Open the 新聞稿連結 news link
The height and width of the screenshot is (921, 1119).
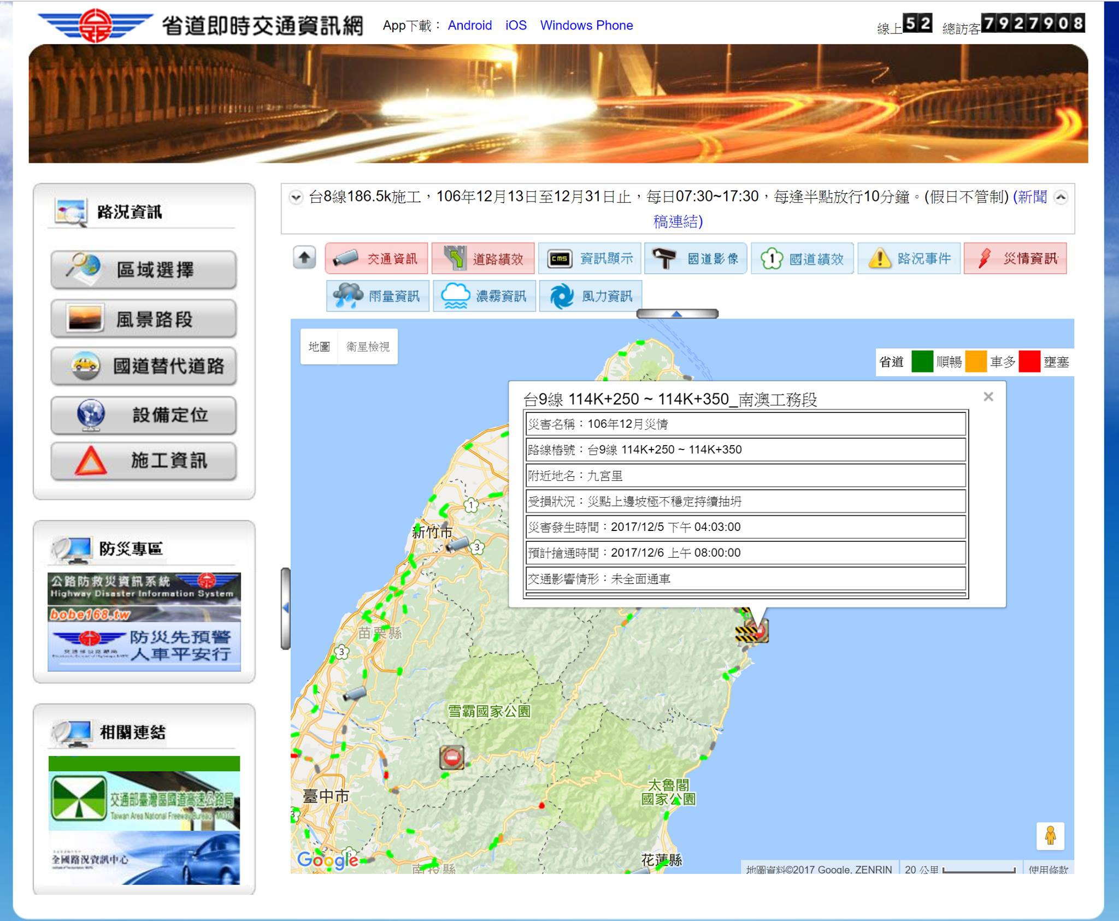[x=678, y=221]
